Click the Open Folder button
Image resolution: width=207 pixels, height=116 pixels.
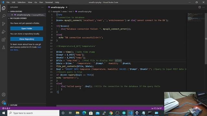click(27, 28)
